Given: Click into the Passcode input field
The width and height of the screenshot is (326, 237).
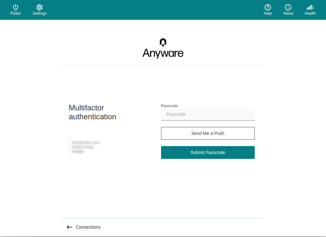Looking at the screenshot, I should [208, 114].
